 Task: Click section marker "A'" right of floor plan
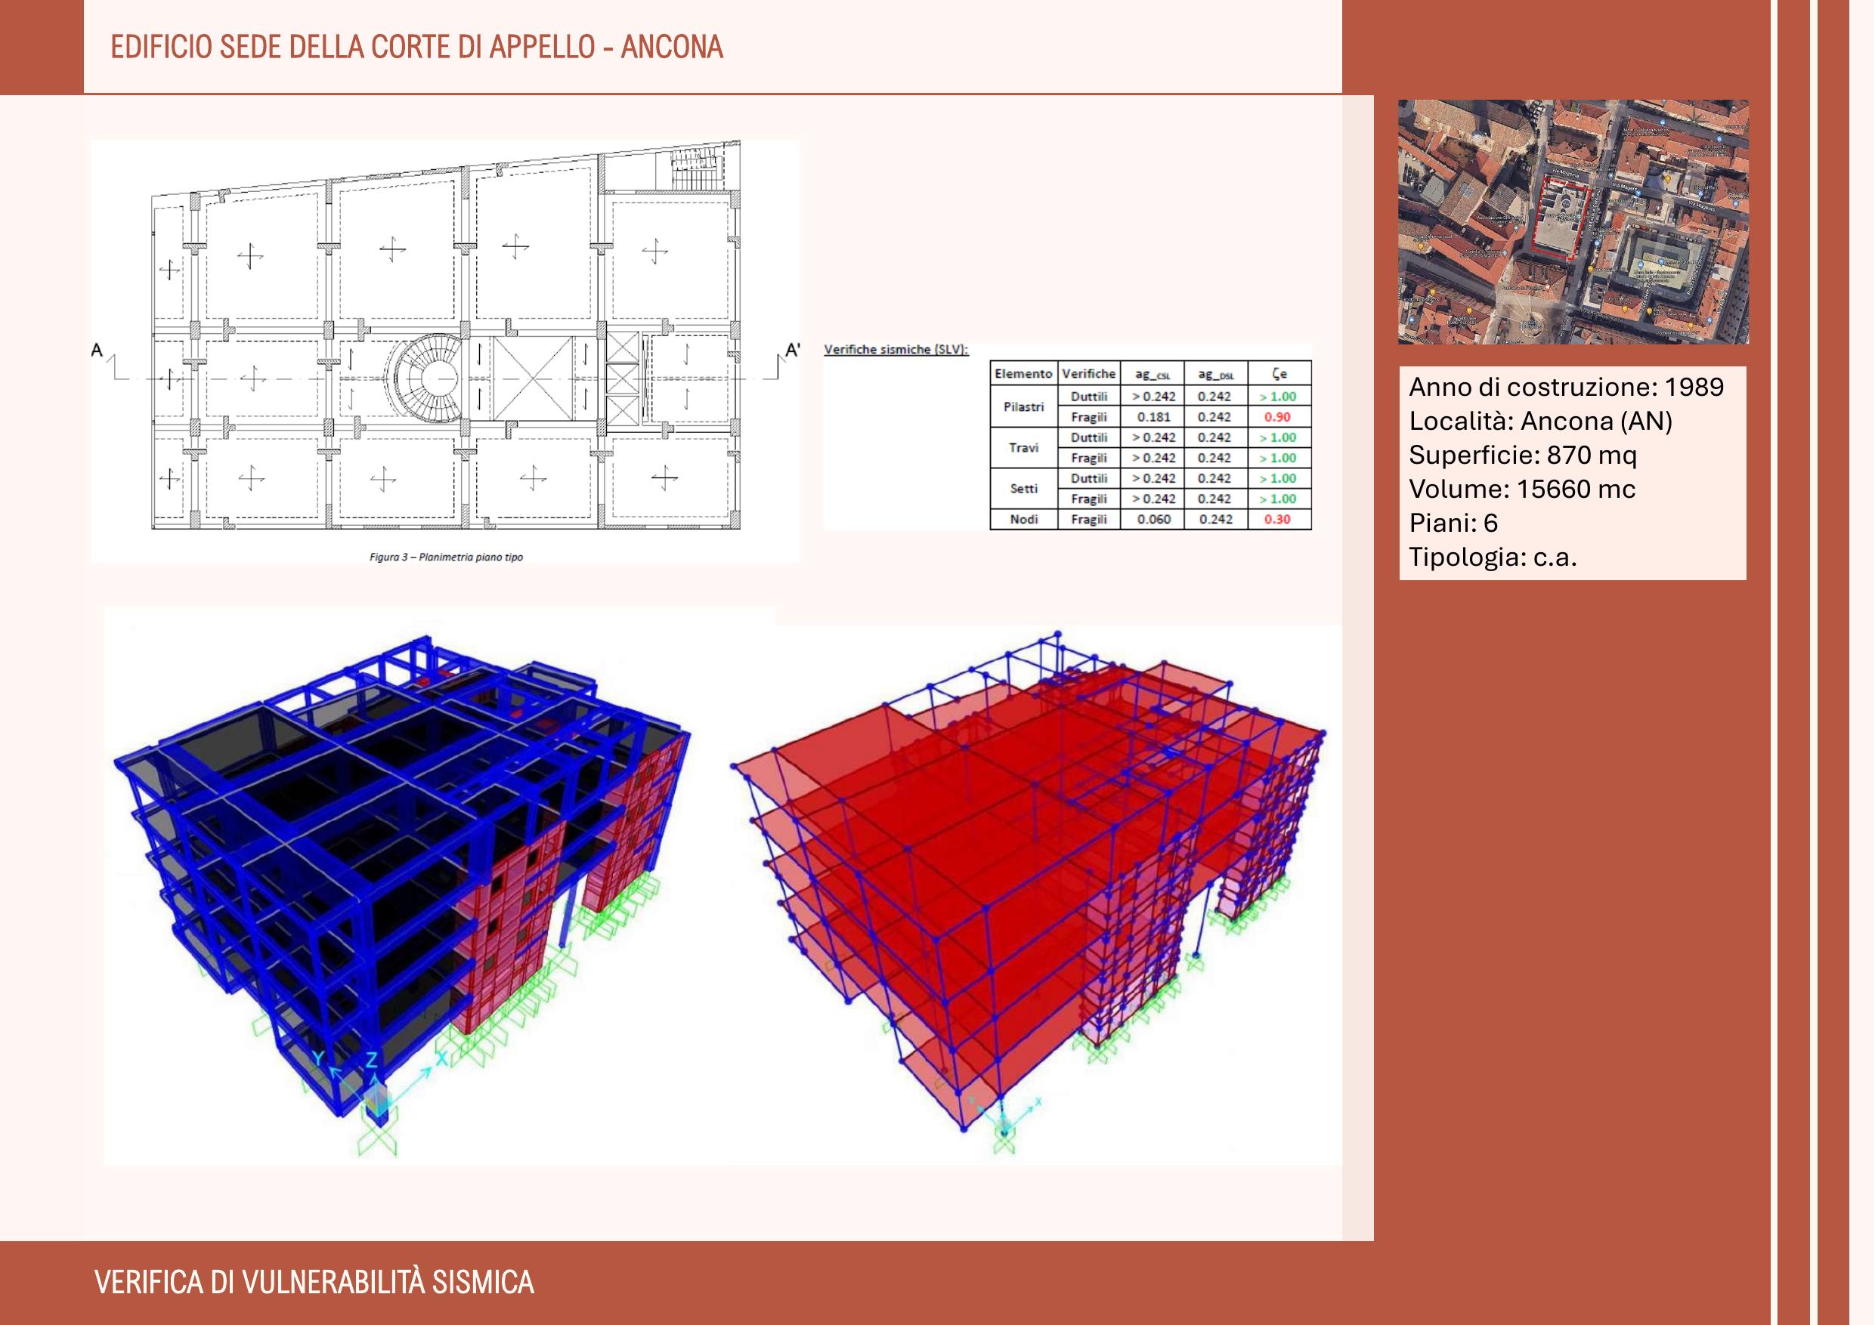(x=791, y=351)
